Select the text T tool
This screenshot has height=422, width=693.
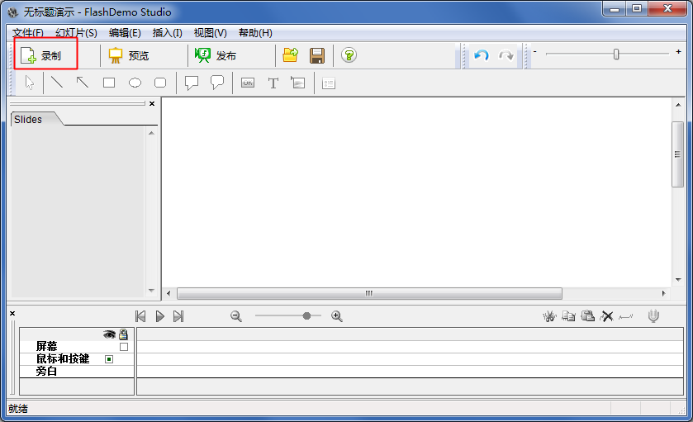273,83
